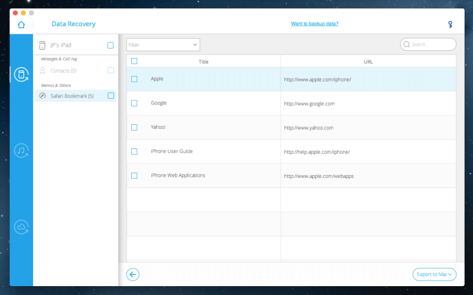Screen dimensions: 473x295
Task: Focus the Search input field
Action: 428,44
